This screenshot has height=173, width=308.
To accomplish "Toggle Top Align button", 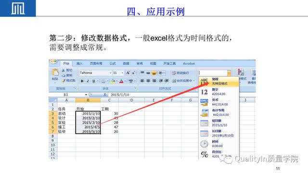I will [142, 73].
